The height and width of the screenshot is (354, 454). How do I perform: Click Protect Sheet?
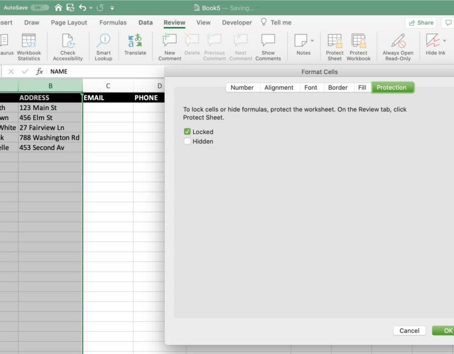click(x=334, y=47)
